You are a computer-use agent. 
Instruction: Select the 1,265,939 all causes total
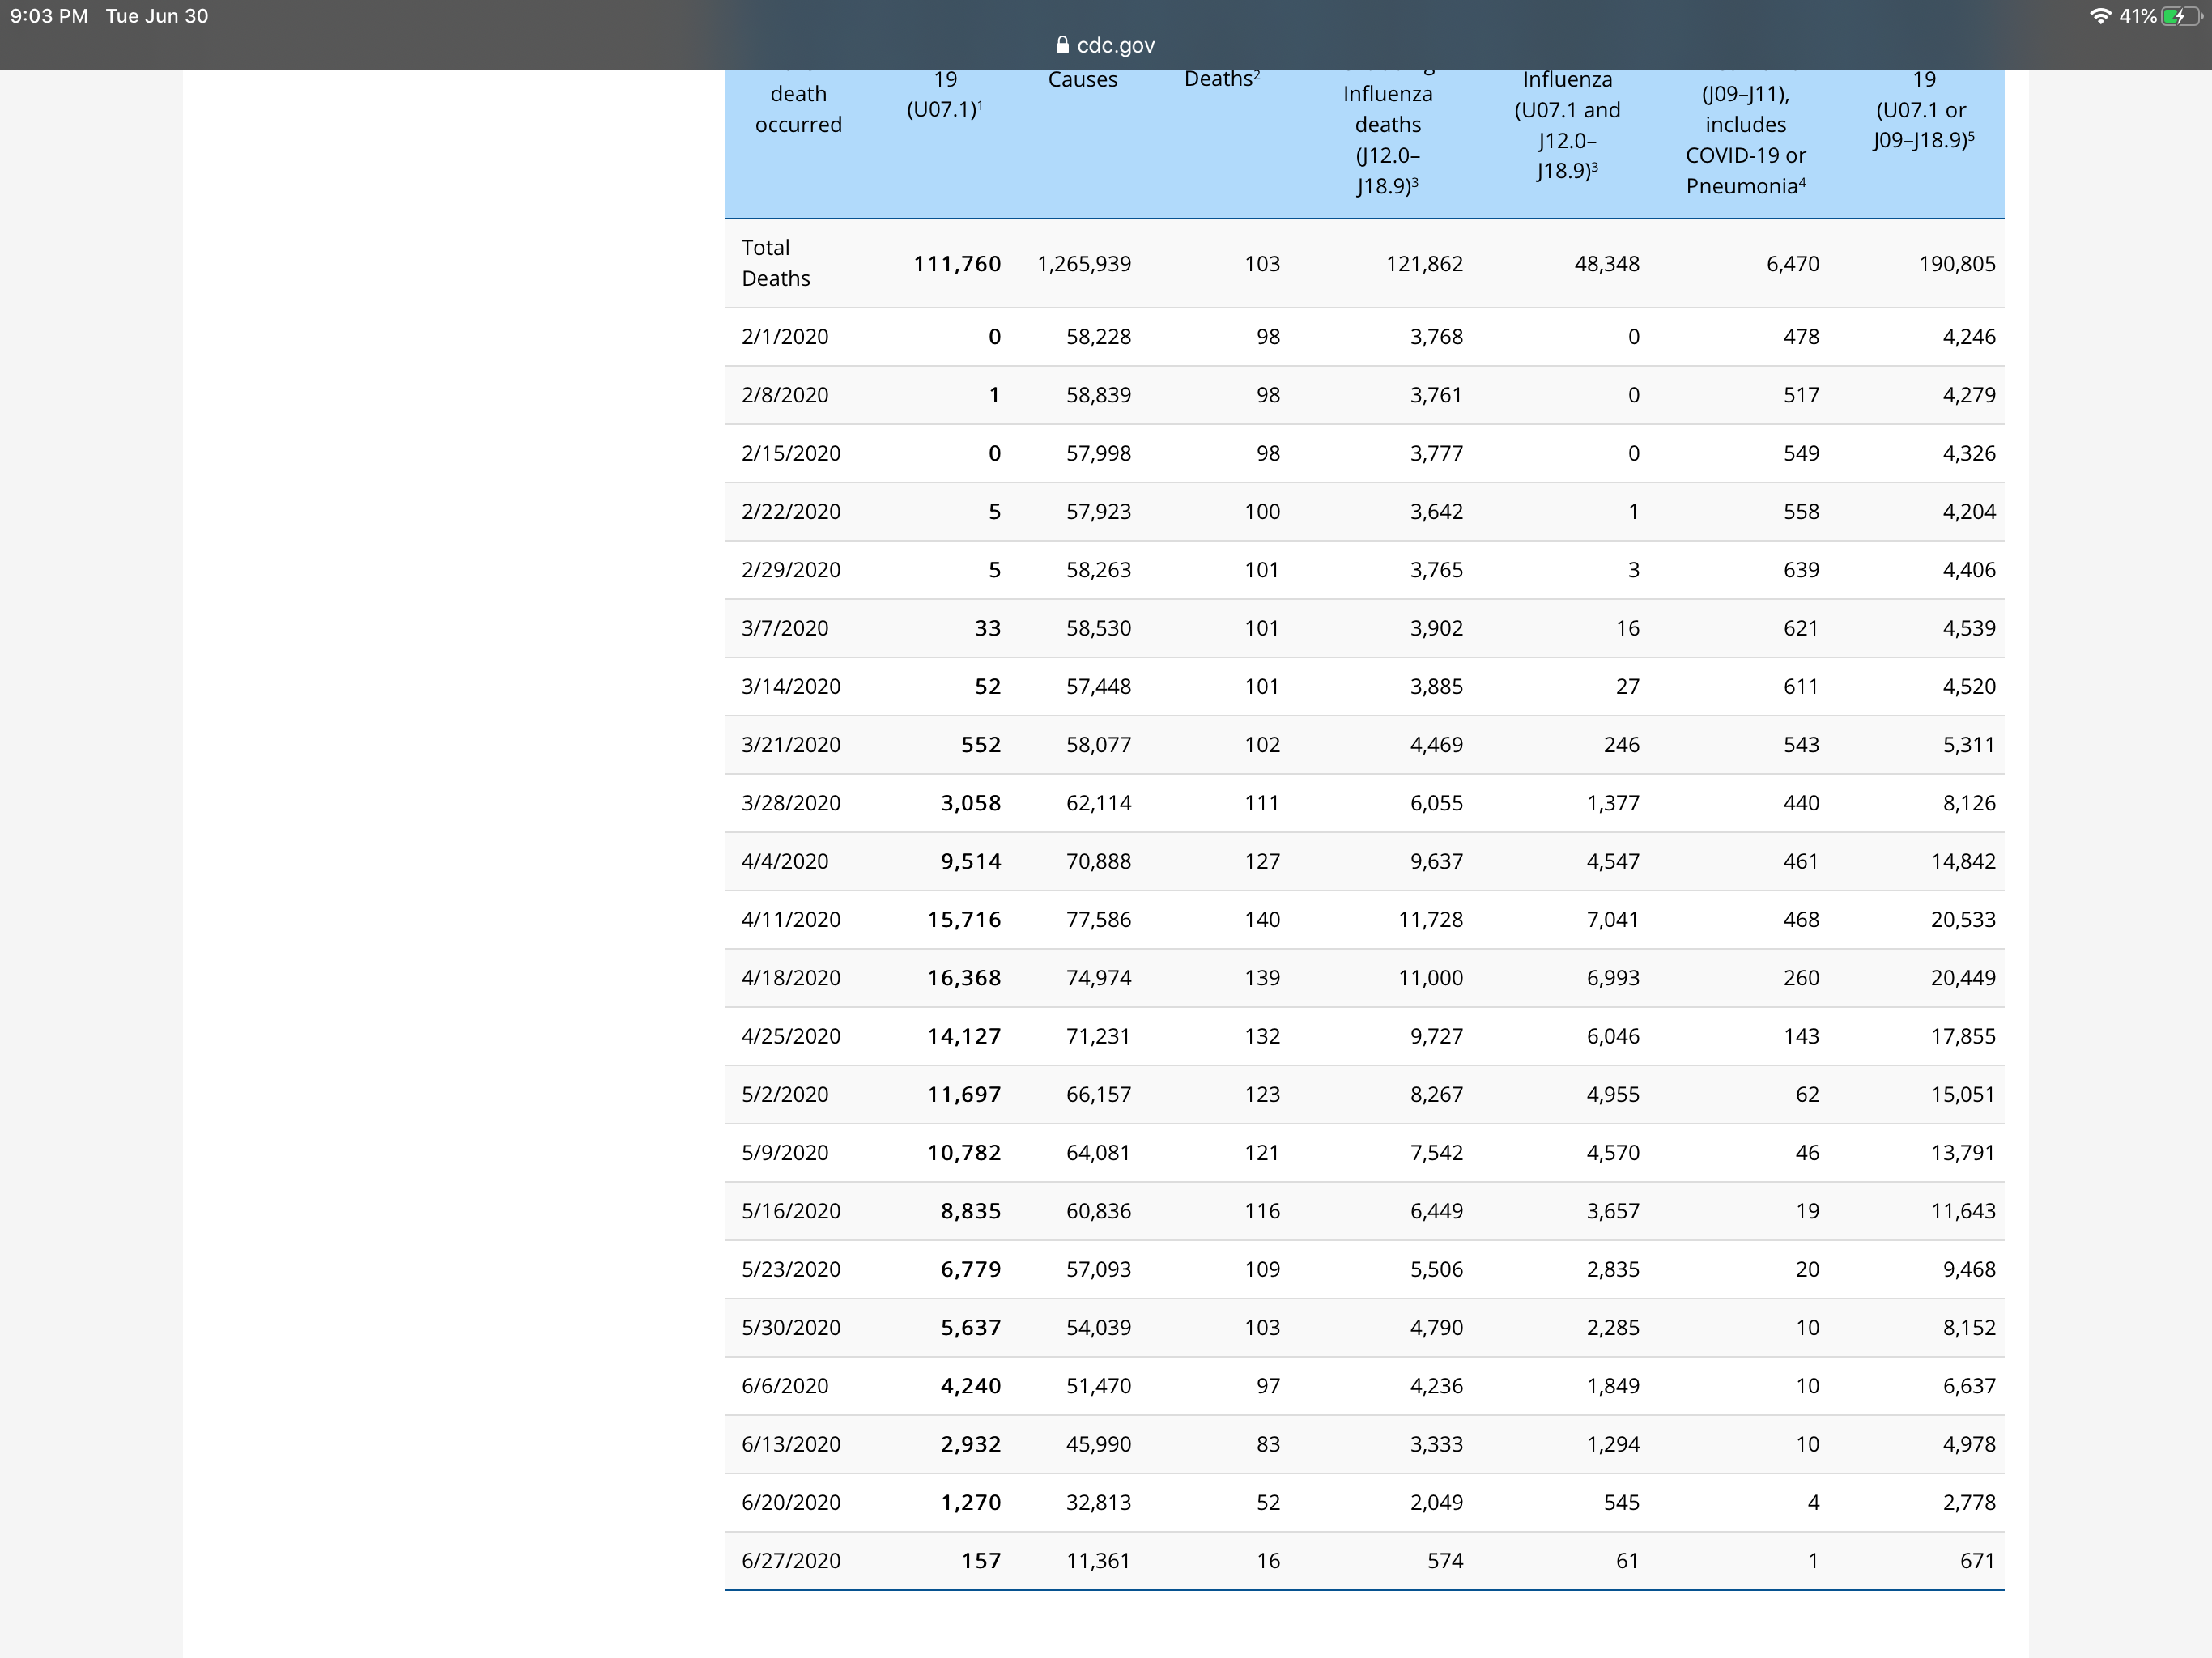pos(1084,264)
